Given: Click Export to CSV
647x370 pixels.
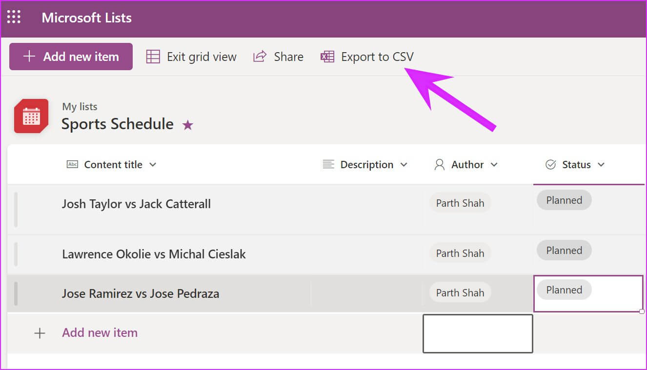Looking at the screenshot, I should click(x=367, y=57).
